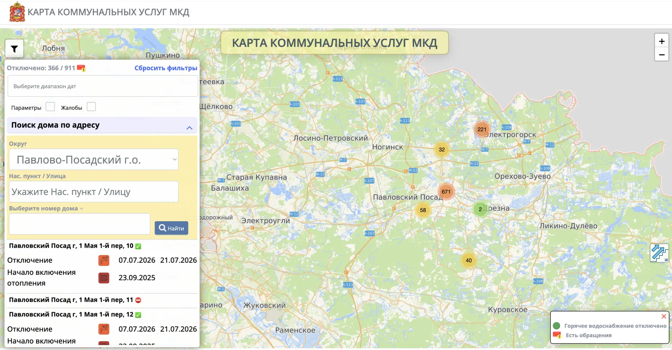Click Куровское label on the map
672x350 pixels.
pyautogui.click(x=508, y=309)
